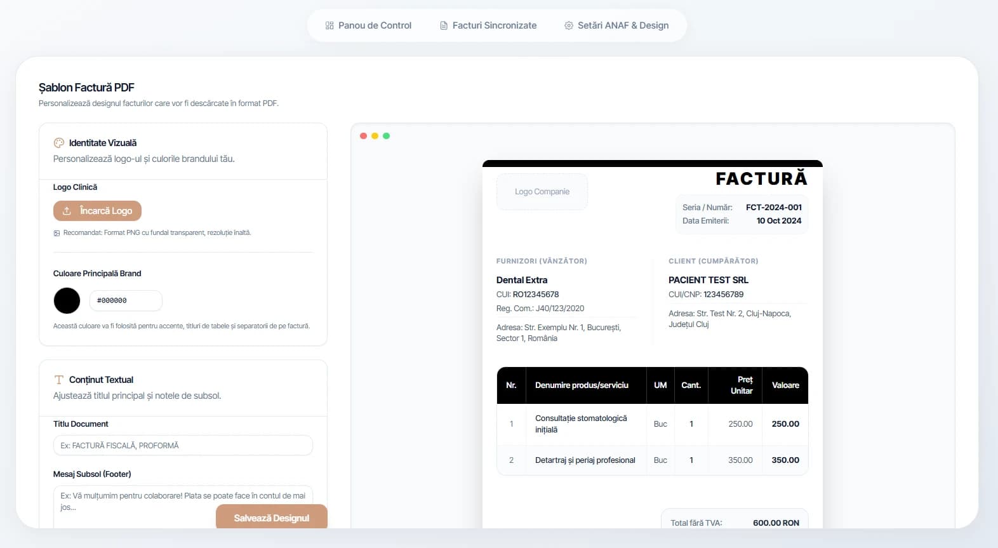Open the Panou de Control tab
This screenshot has width=998, height=548.
(368, 25)
